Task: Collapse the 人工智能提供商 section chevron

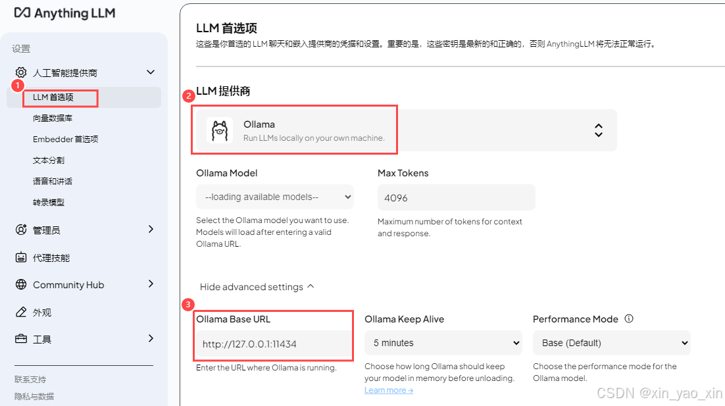Action: click(150, 72)
